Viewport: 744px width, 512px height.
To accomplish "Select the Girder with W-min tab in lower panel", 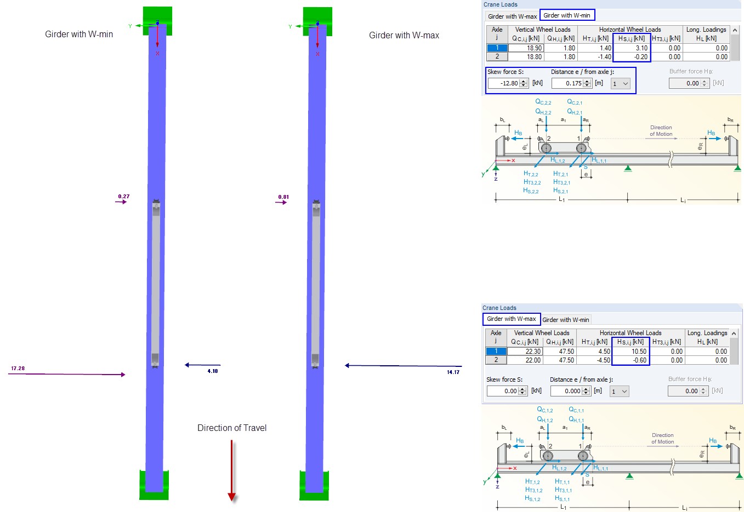I will (566, 319).
